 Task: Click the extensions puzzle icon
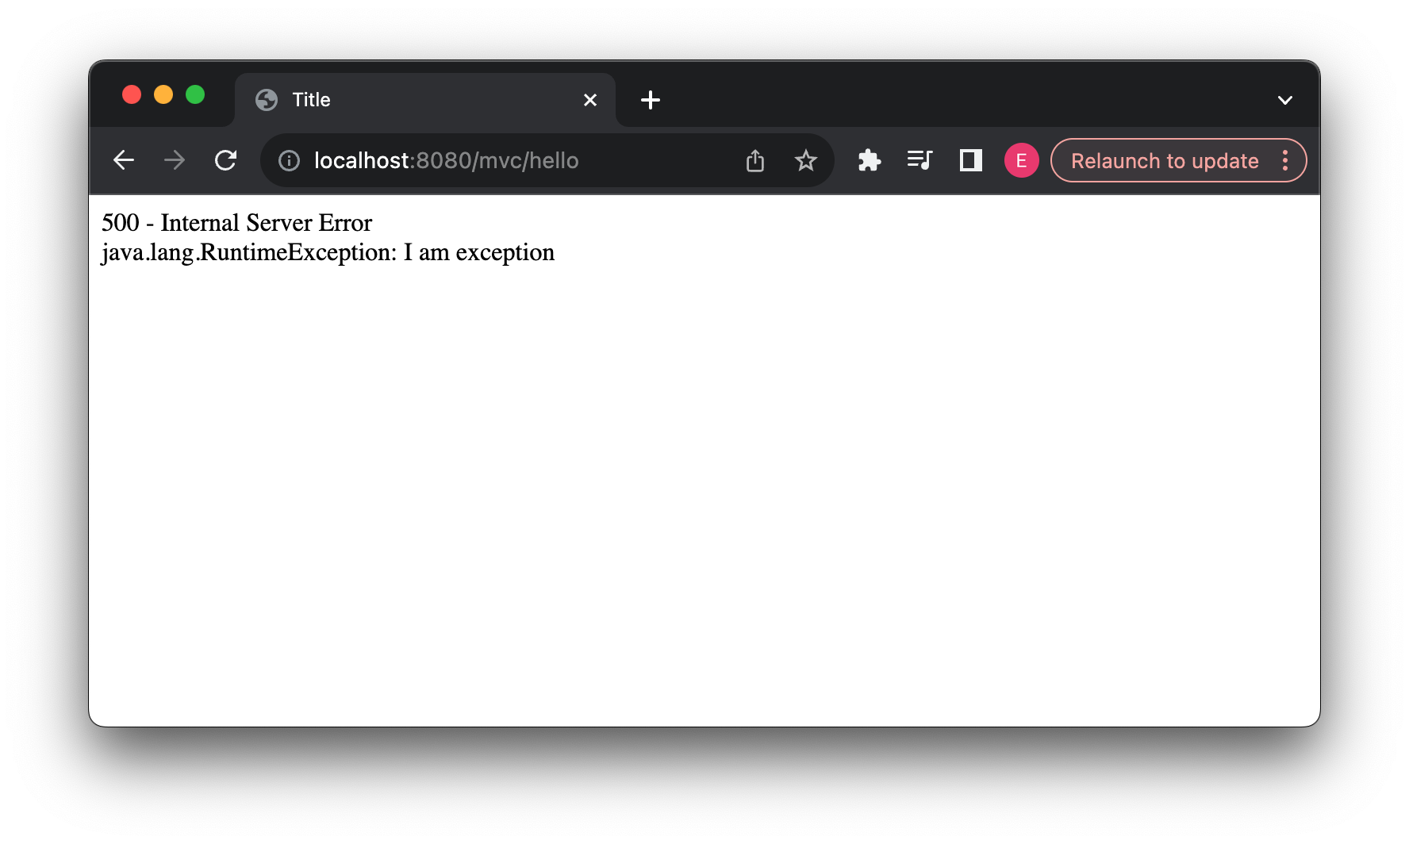tap(869, 160)
